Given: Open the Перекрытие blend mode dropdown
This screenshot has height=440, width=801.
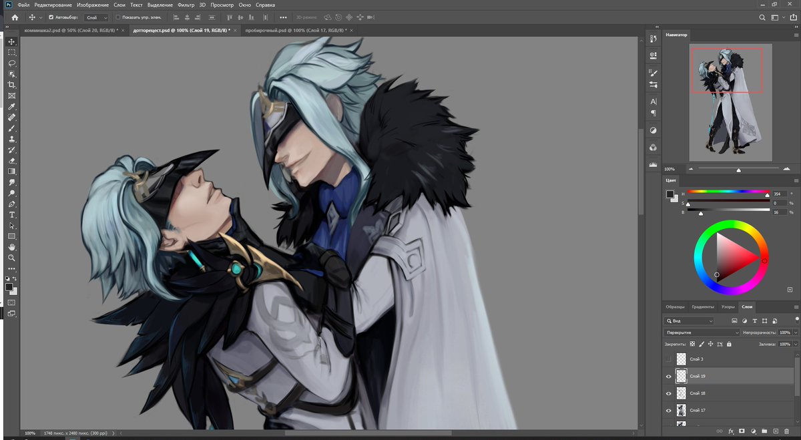Looking at the screenshot, I should (702, 333).
